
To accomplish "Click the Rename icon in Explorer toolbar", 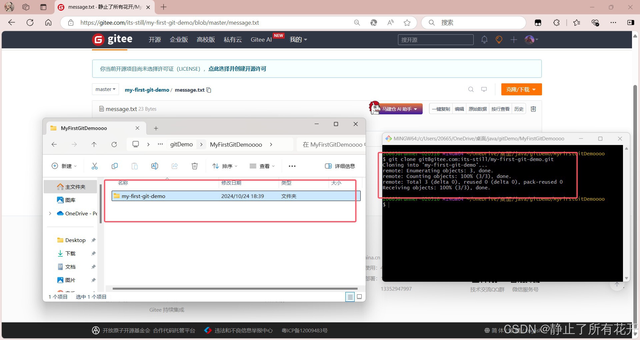I will (x=155, y=166).
